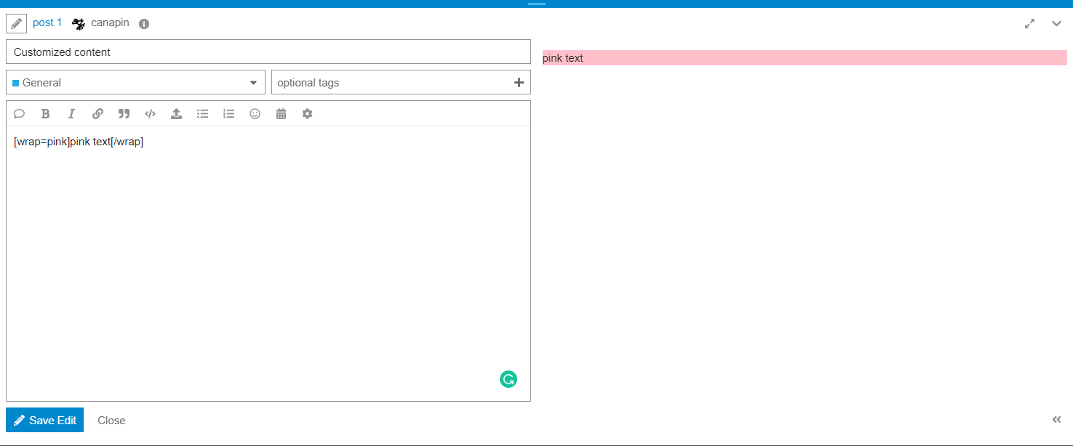Open the gear options menu
The height and width of the screenshot is (446, 1073).
(307, 113)
